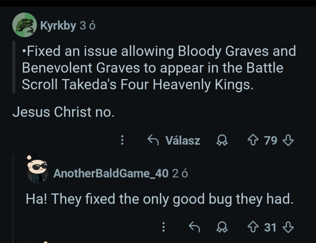Expand the options menu on AnotherBaldGame_40's comment
The image size is (316, 243).
pyautogui.click(x=164, y=227)
